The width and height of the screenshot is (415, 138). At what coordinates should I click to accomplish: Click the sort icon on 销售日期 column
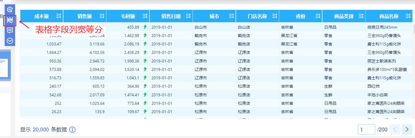pyautogui.click(x=188, y=16)
